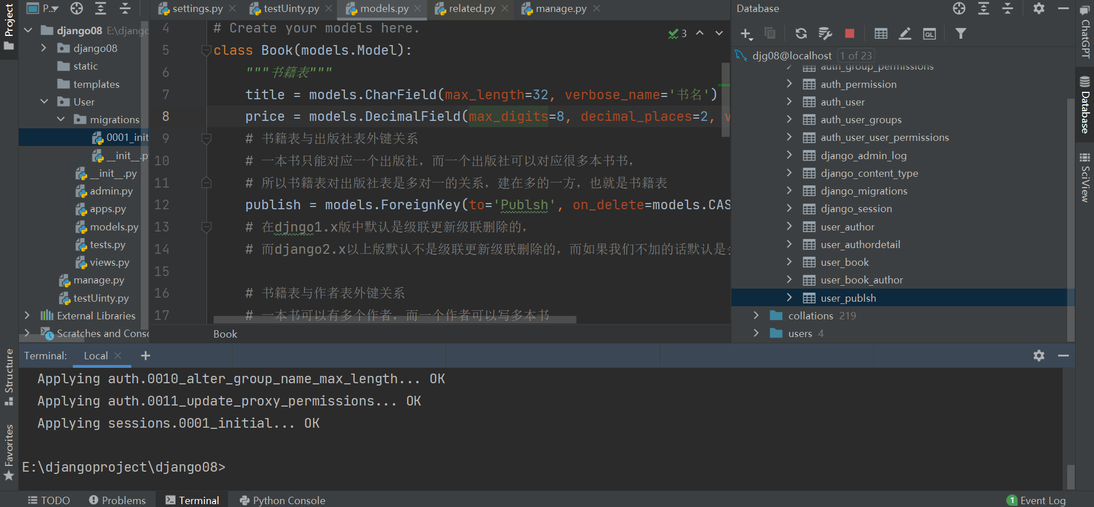Click the Refresh icon in Database toolbar
1094x507 pixels.
click(x=801, y=34)
